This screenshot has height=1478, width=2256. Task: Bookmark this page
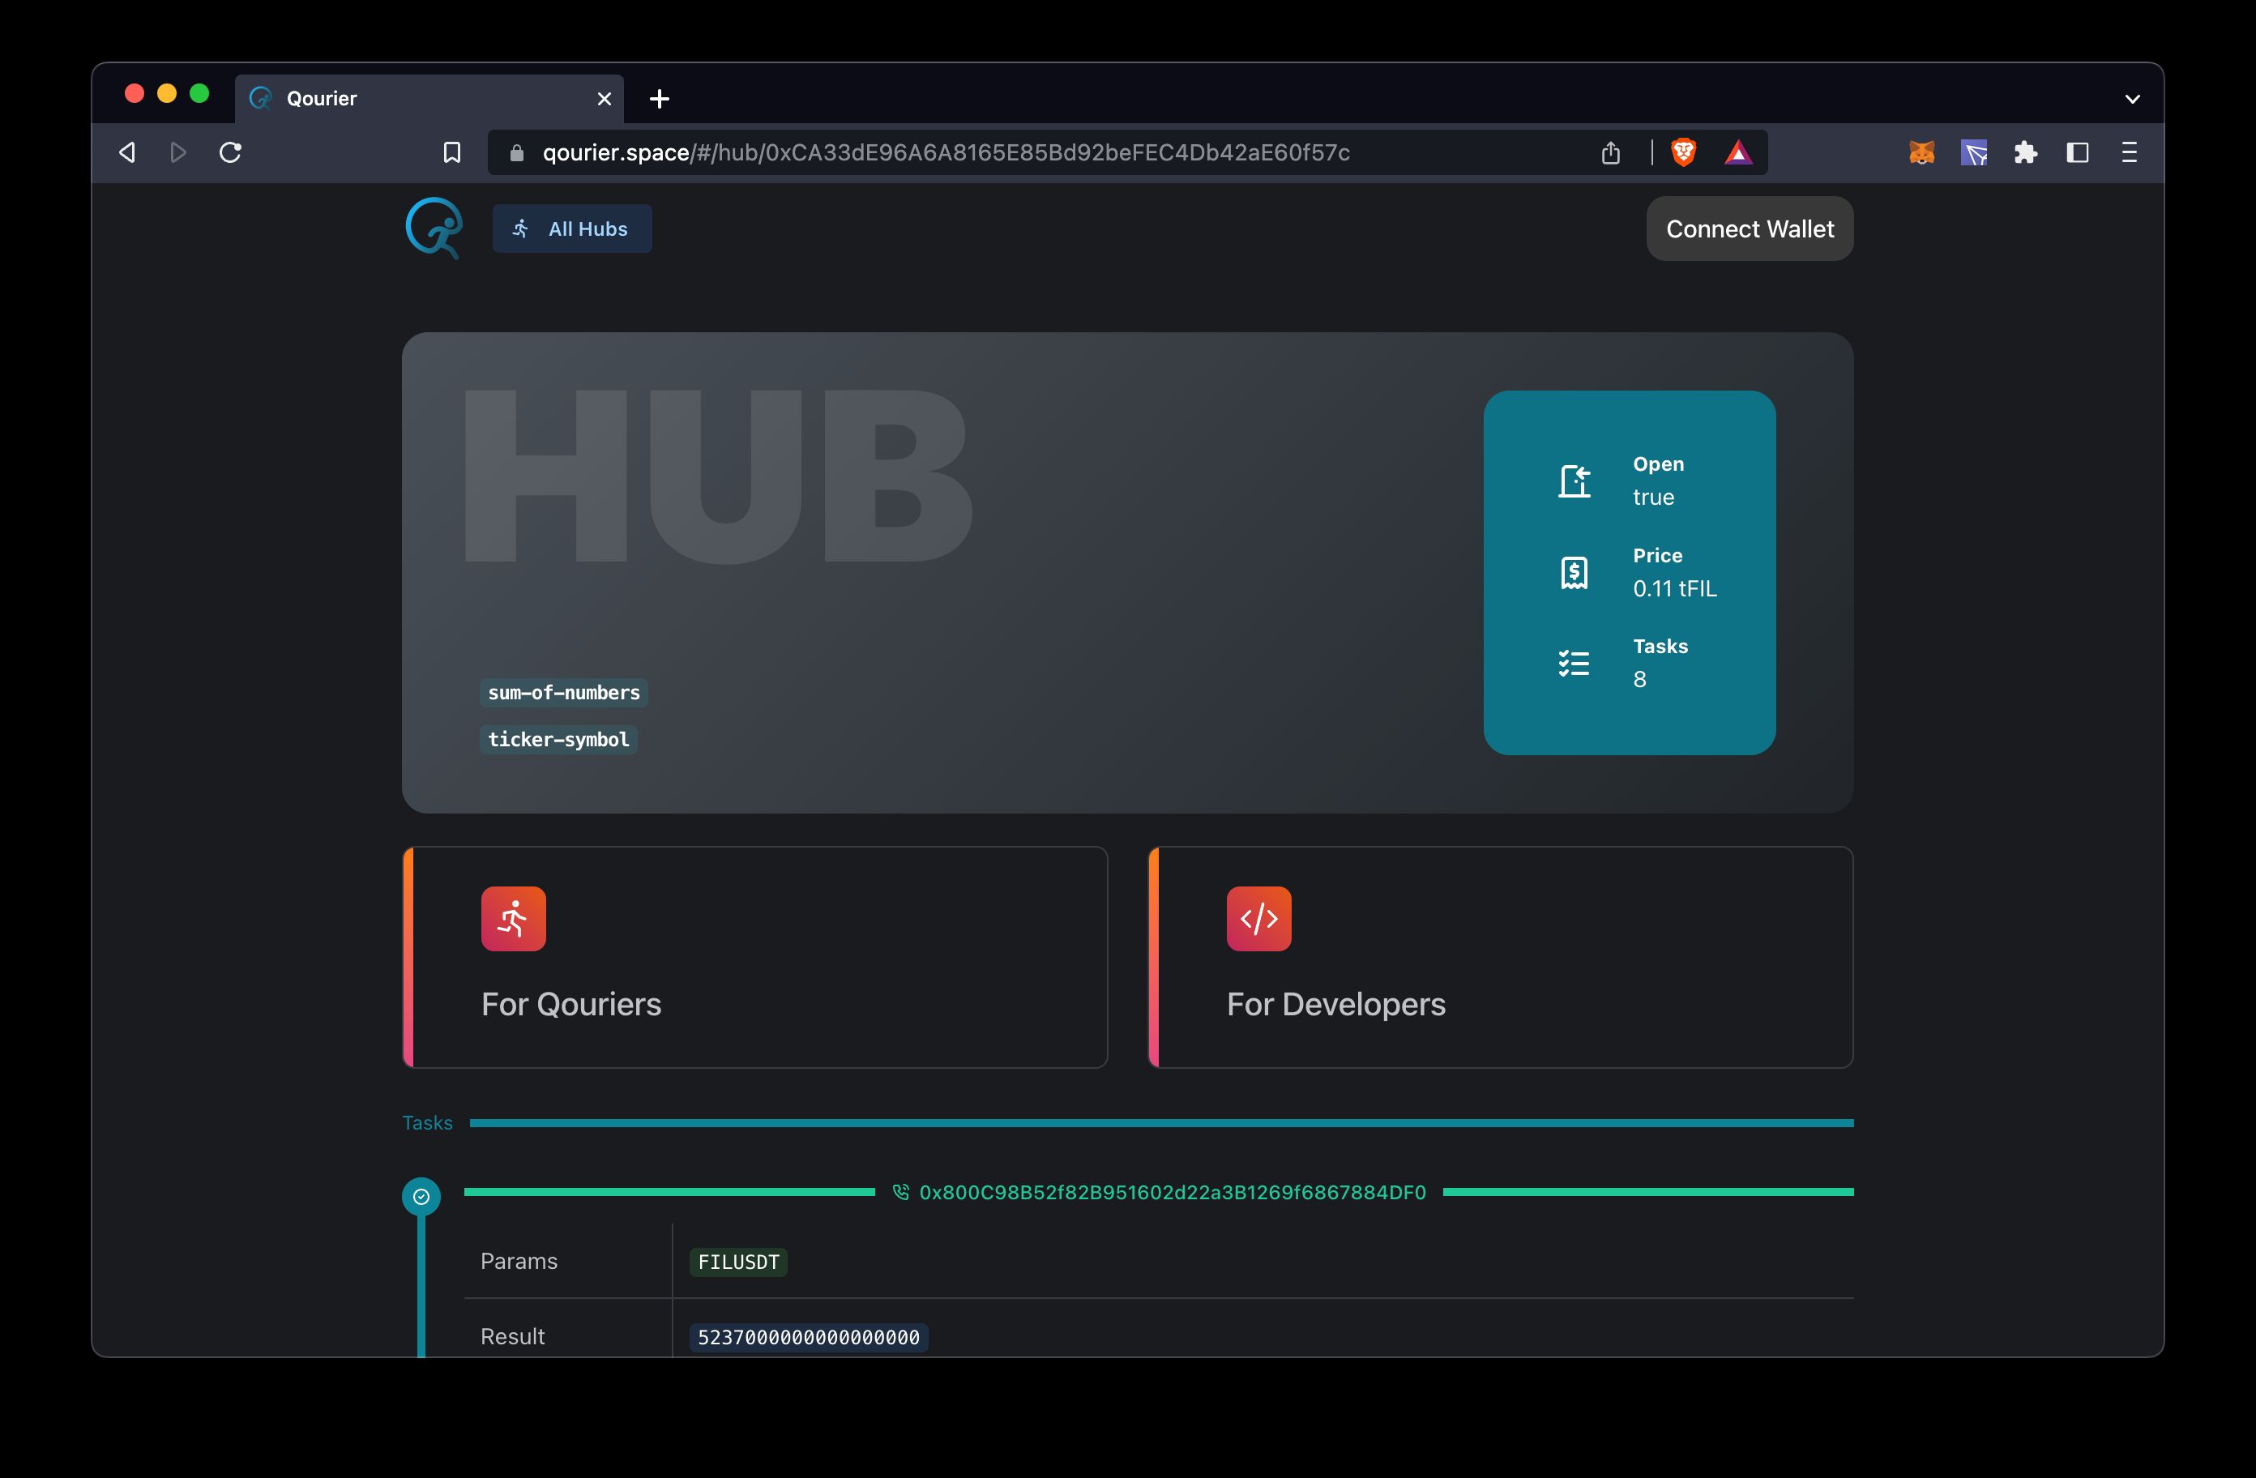coord(452,152)
